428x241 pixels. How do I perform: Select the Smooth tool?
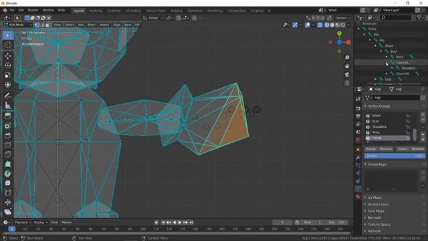point(7,183)
